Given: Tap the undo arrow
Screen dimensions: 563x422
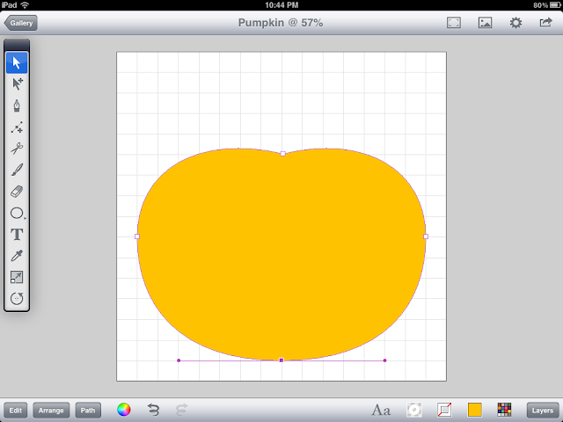Looking at the screenshot, I should coord(154,410).
